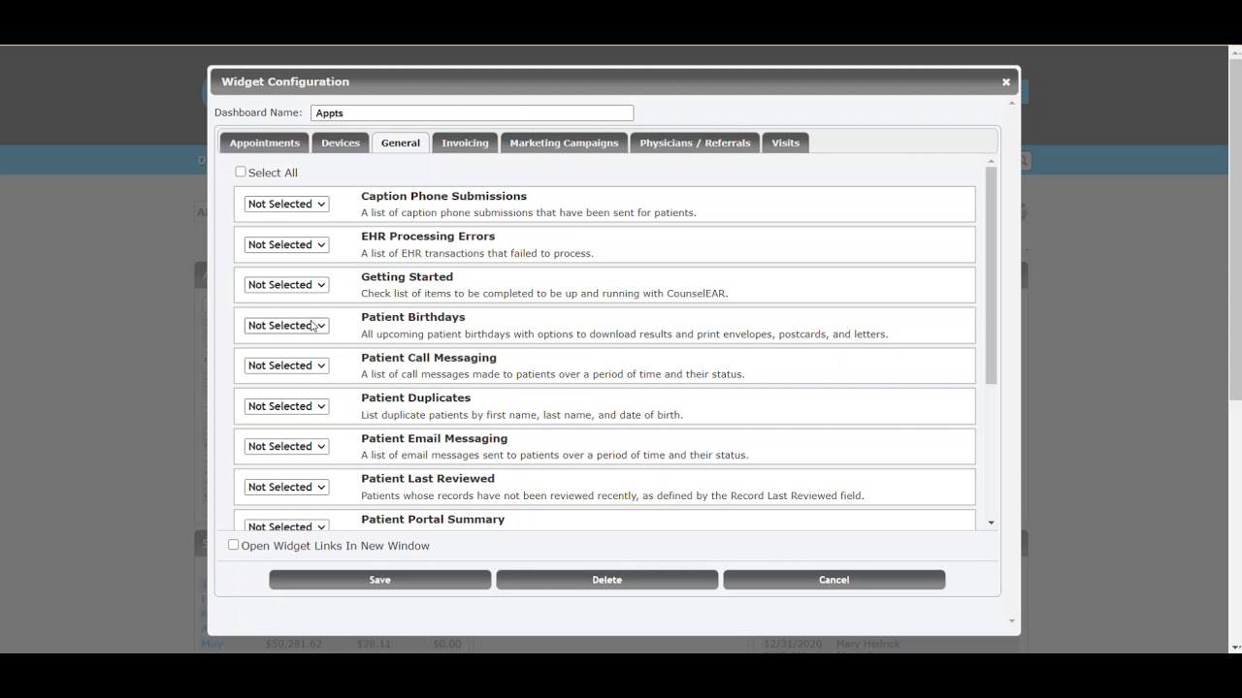The image size is (1242, 698).
Task: Open the Physicians / Referrals tab
Action: click(695, 143)
